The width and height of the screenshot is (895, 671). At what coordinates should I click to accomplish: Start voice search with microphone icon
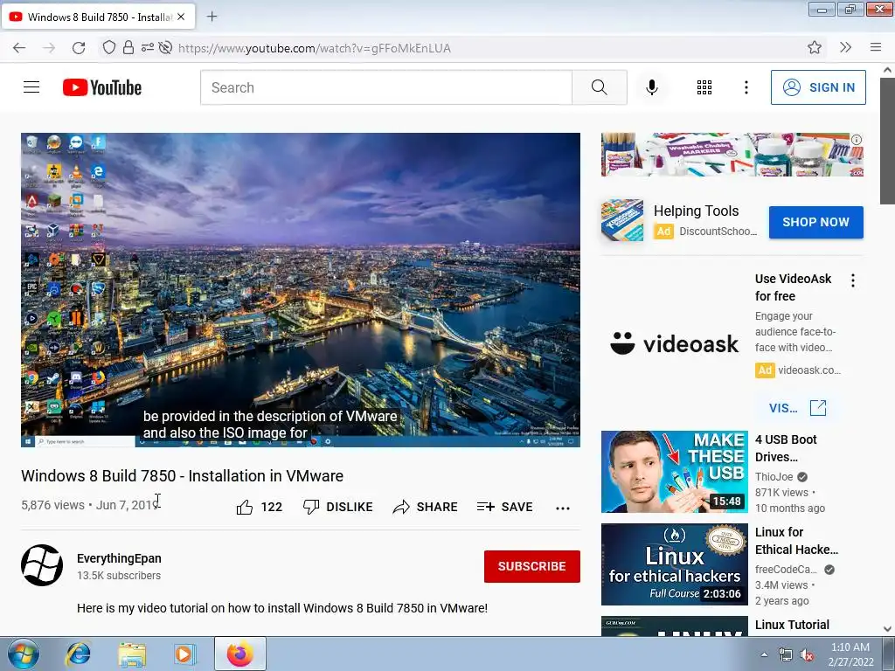pos(652,87)
